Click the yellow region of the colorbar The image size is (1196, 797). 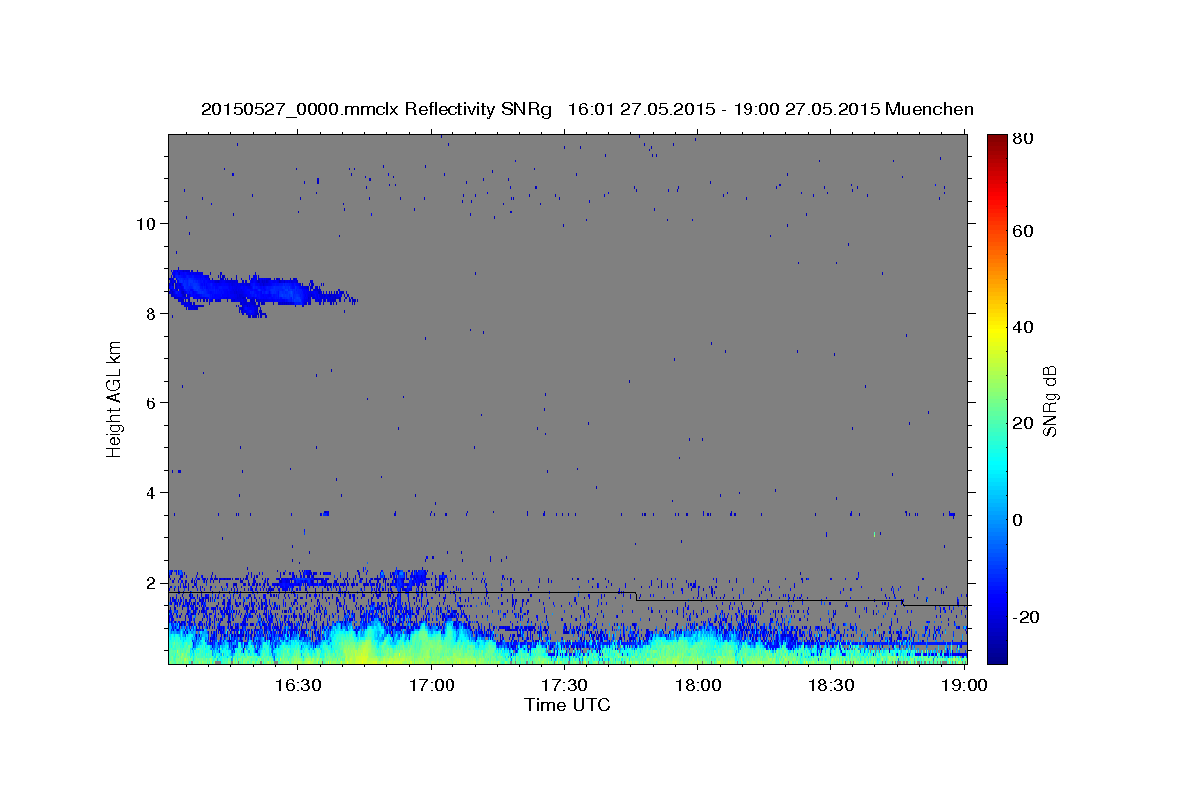pyautogui.click(x=997, y=329)
